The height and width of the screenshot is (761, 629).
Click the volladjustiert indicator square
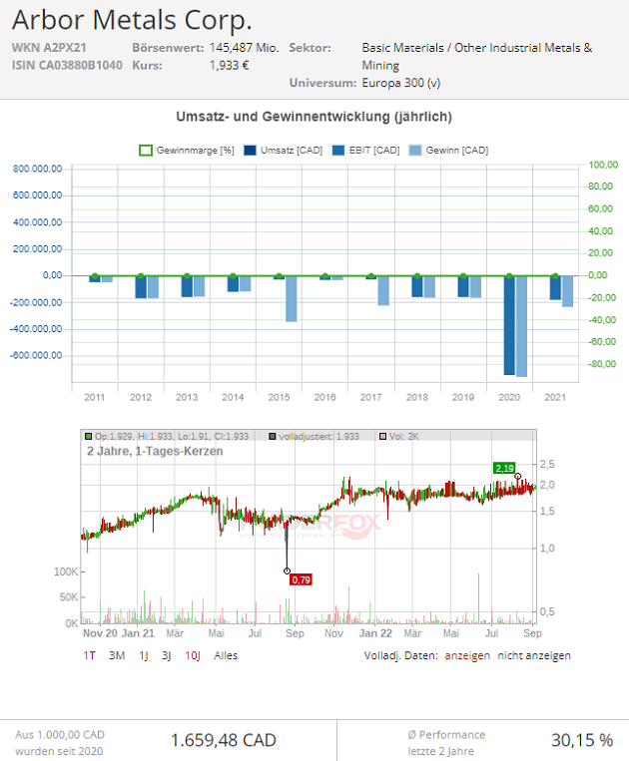[273, 436]
